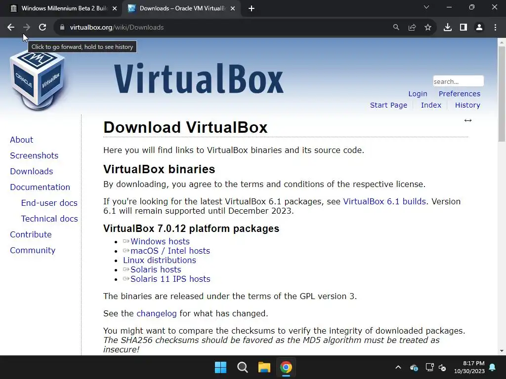Open the Contribute page

[31, 234]
